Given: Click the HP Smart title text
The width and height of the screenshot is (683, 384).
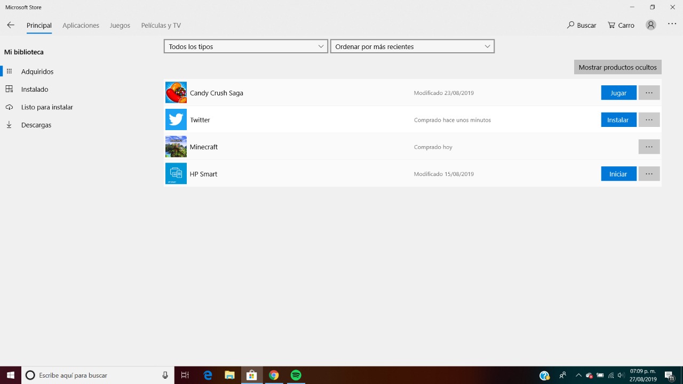Looking at the screenshot, I should [x=203, y=174].
